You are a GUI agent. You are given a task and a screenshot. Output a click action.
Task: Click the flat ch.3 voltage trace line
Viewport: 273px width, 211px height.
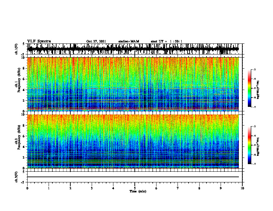133,177
